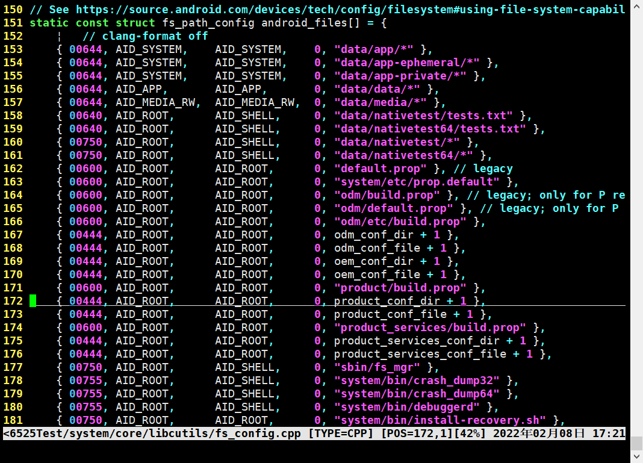Click oem_conf_file on line 170
Image resolution: width=643 pixels, height=463 pixels.
click(x=377, y=275)
